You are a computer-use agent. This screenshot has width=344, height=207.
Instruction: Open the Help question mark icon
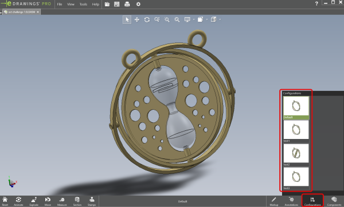(316, 4)
